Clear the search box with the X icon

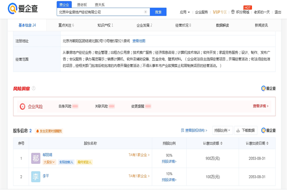(145, 12)
